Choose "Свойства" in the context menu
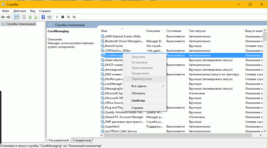Viewport: 268px width, 148px height. (x=138, y=101)
